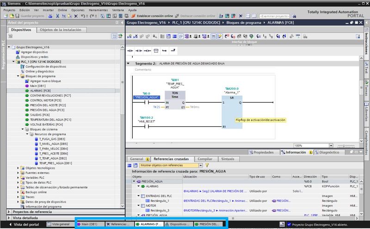Toggle favorites display icon in editor toolbar
Image resolution: width=370 pixels, height=229 pixels.
[x=219, y=37]
